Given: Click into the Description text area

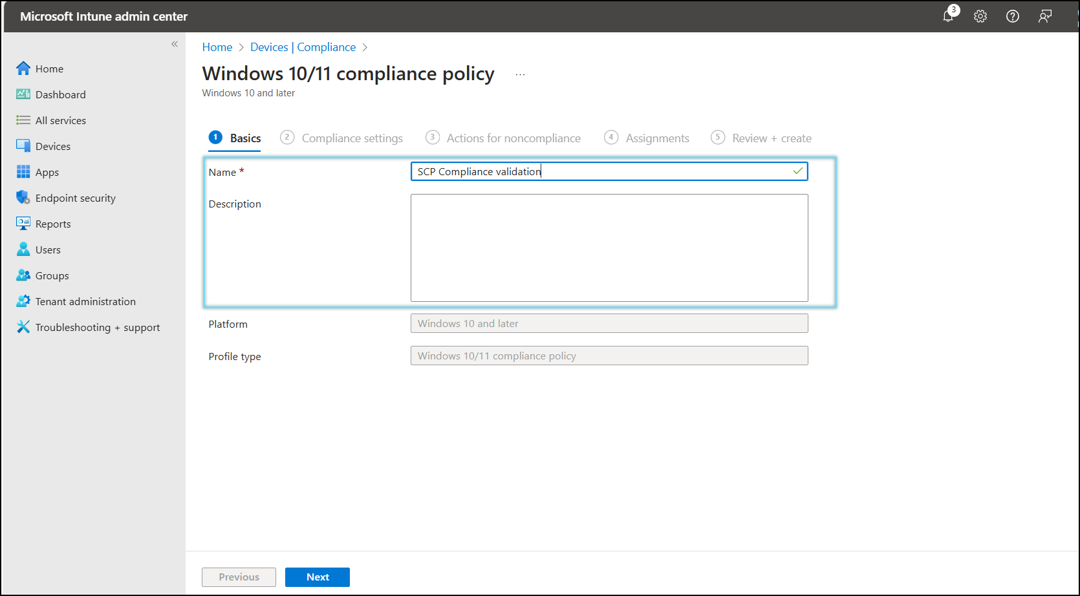Looking at the screenshot, I should click(x=609, y=248).
